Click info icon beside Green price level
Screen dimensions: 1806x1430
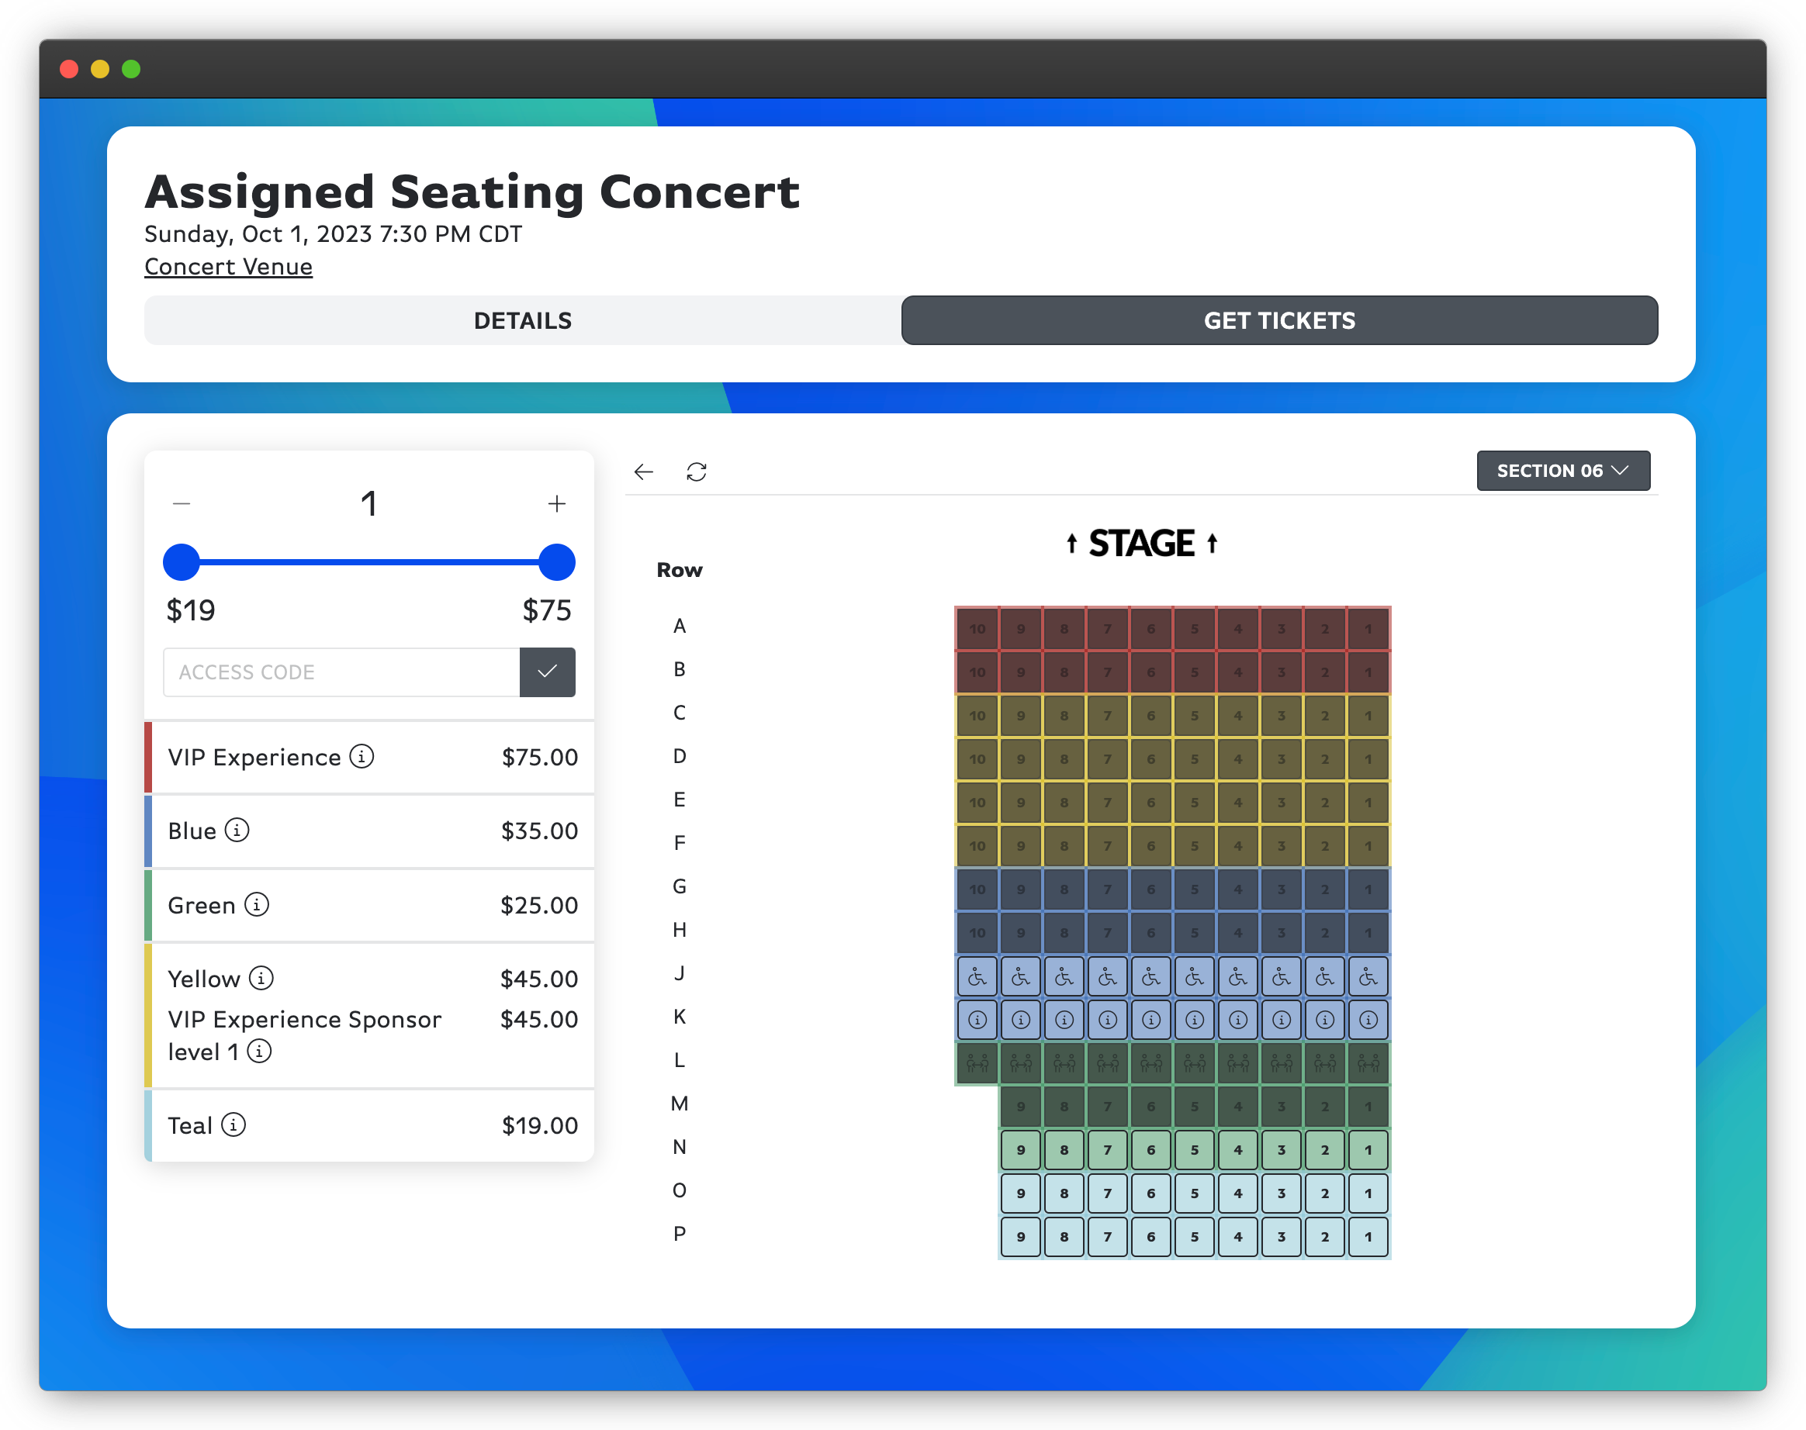256,904
